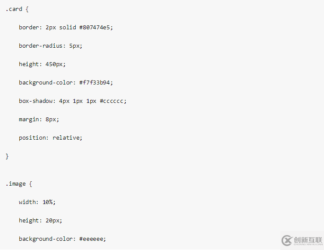Click the .card selector line
Viewport: 324px width, 250px height.
17,9
